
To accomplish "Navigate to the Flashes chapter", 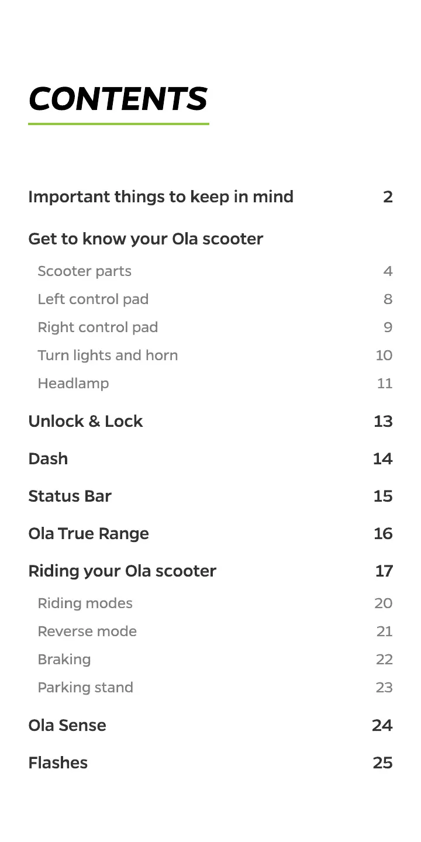I will [x=58, y=762].
